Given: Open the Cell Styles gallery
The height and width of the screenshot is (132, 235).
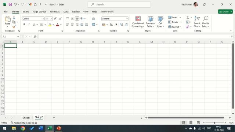Looking at the screenshot, I should pyautogui.click(x=160, y=22).
